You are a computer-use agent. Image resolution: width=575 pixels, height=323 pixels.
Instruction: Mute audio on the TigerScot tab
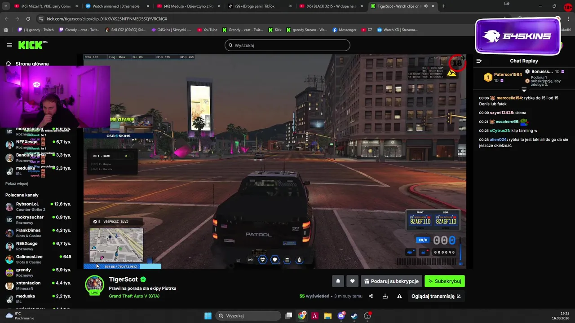(x=425, y=6)
